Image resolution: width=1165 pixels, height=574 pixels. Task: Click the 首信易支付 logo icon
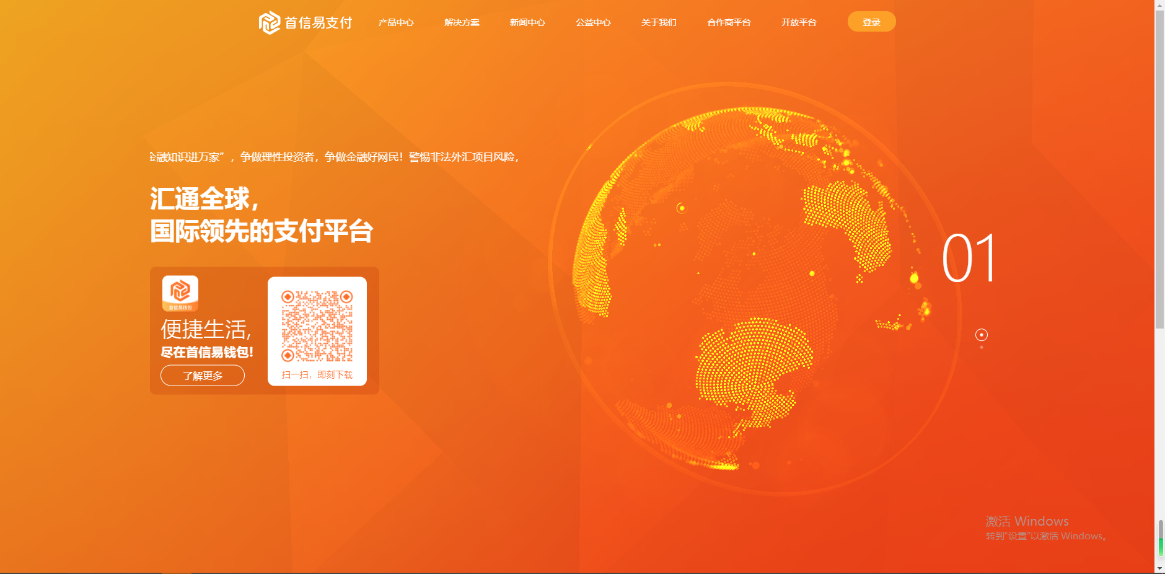pyautogui.click(x=270, y=23)
